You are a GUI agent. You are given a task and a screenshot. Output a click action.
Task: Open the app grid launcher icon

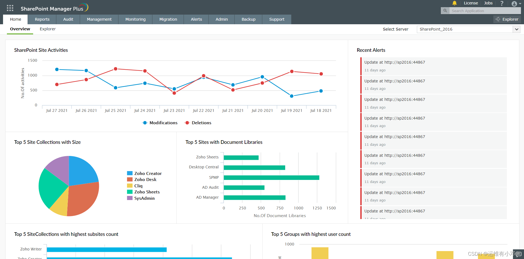tap(10, 8)
